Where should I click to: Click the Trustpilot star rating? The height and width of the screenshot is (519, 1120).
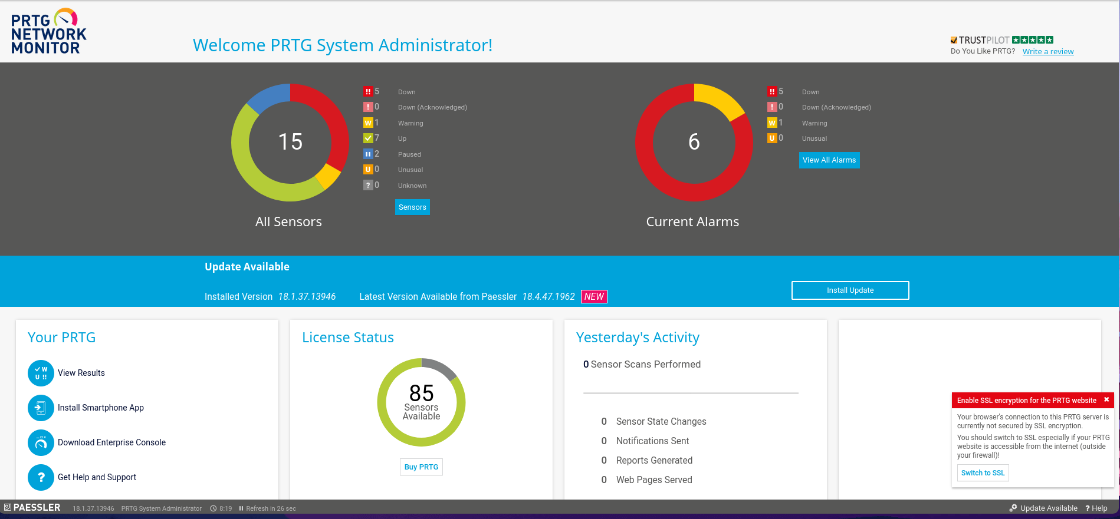[x=1033, y=40]
